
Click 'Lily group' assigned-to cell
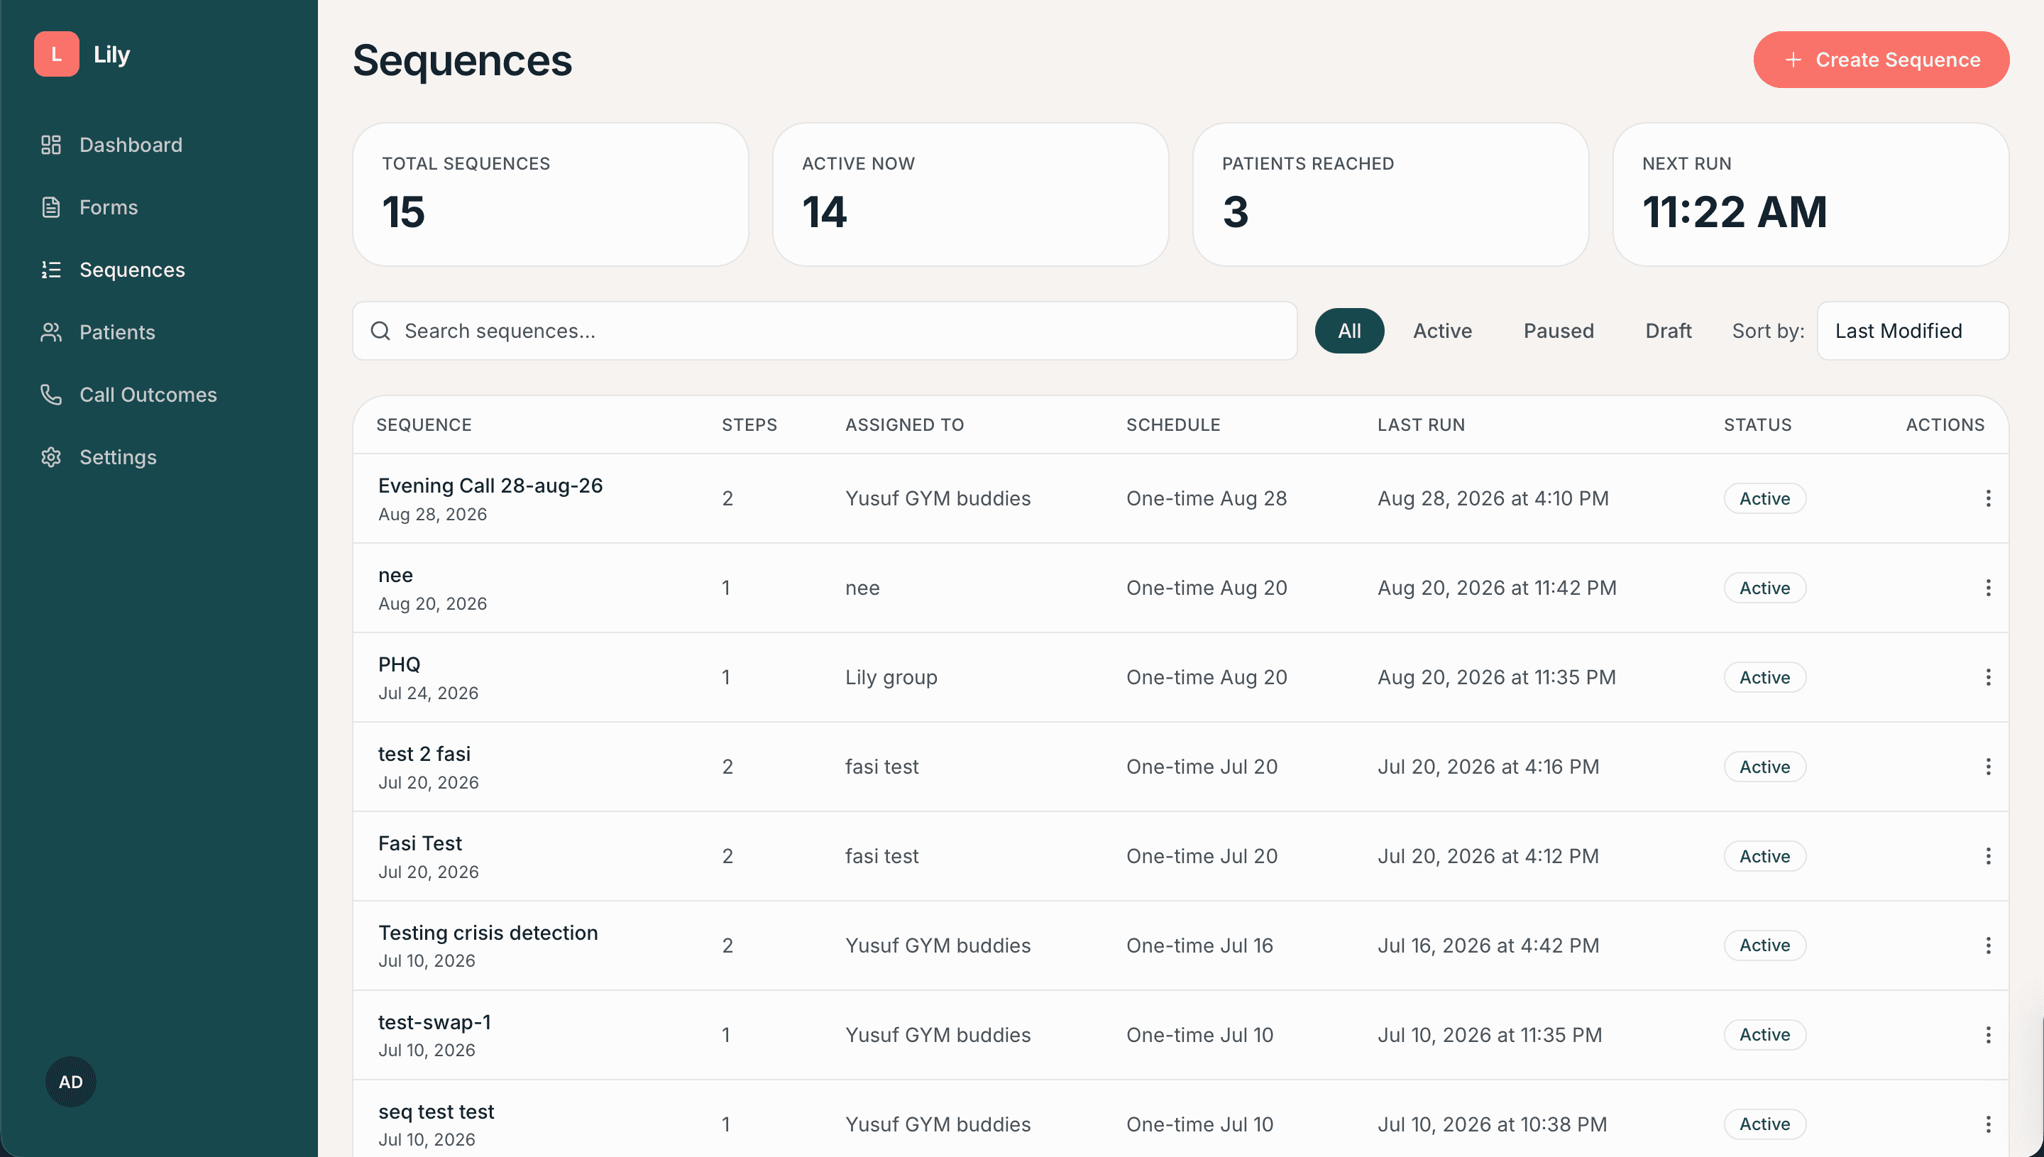coord(891,678)
